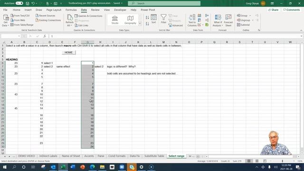Expand the Ungroup dropdown arrow
Image resolution: width=304 pixels, height=171 pixels.
[253, 20]
